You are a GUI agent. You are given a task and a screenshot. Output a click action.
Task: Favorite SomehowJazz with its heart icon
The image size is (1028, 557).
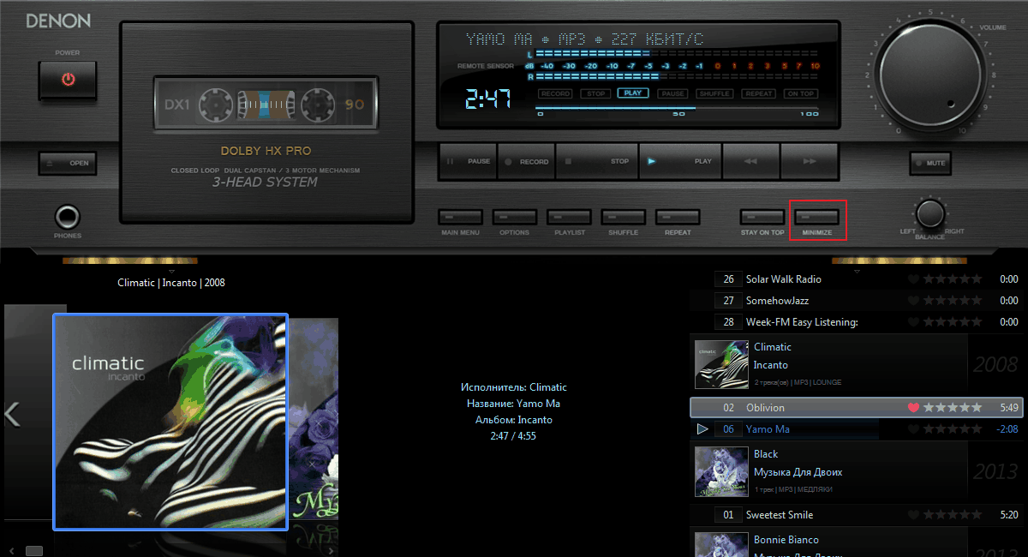pos(913,301)
